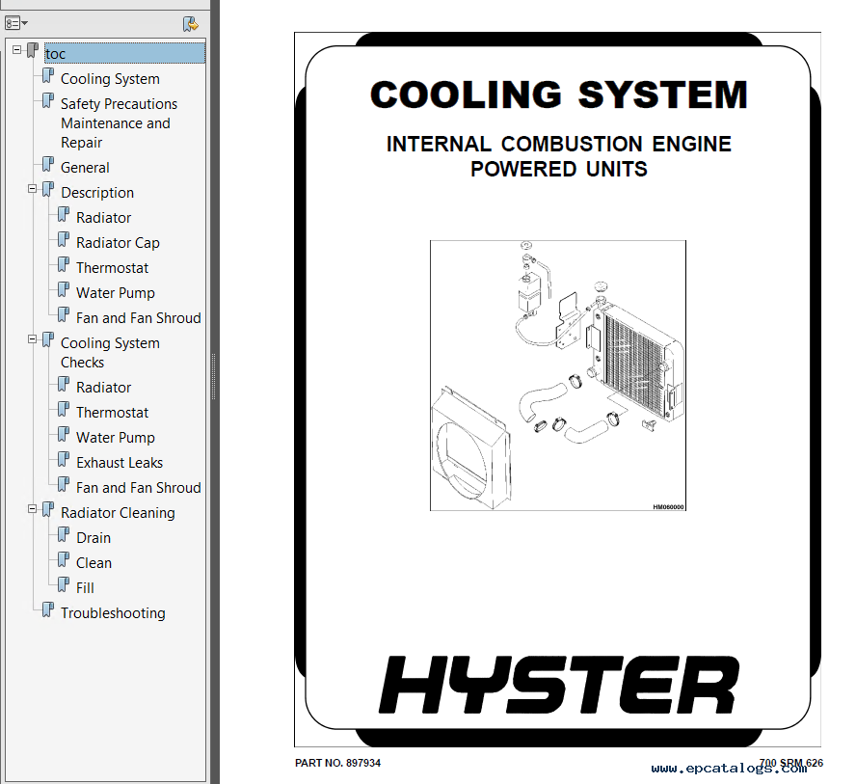The image size is (856, 784).
Task: Click the bookmark icon beside Clean
Action: click(64, 559)
